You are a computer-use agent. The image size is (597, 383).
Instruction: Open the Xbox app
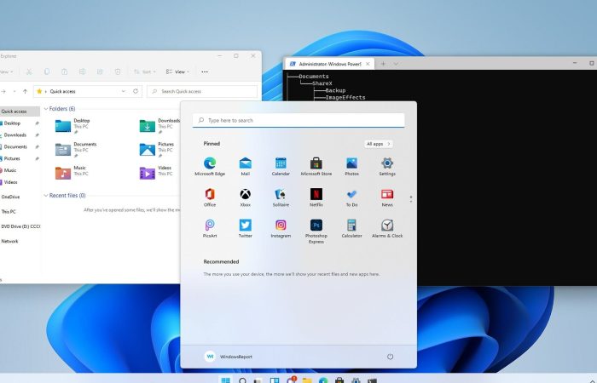click(246, 197)
